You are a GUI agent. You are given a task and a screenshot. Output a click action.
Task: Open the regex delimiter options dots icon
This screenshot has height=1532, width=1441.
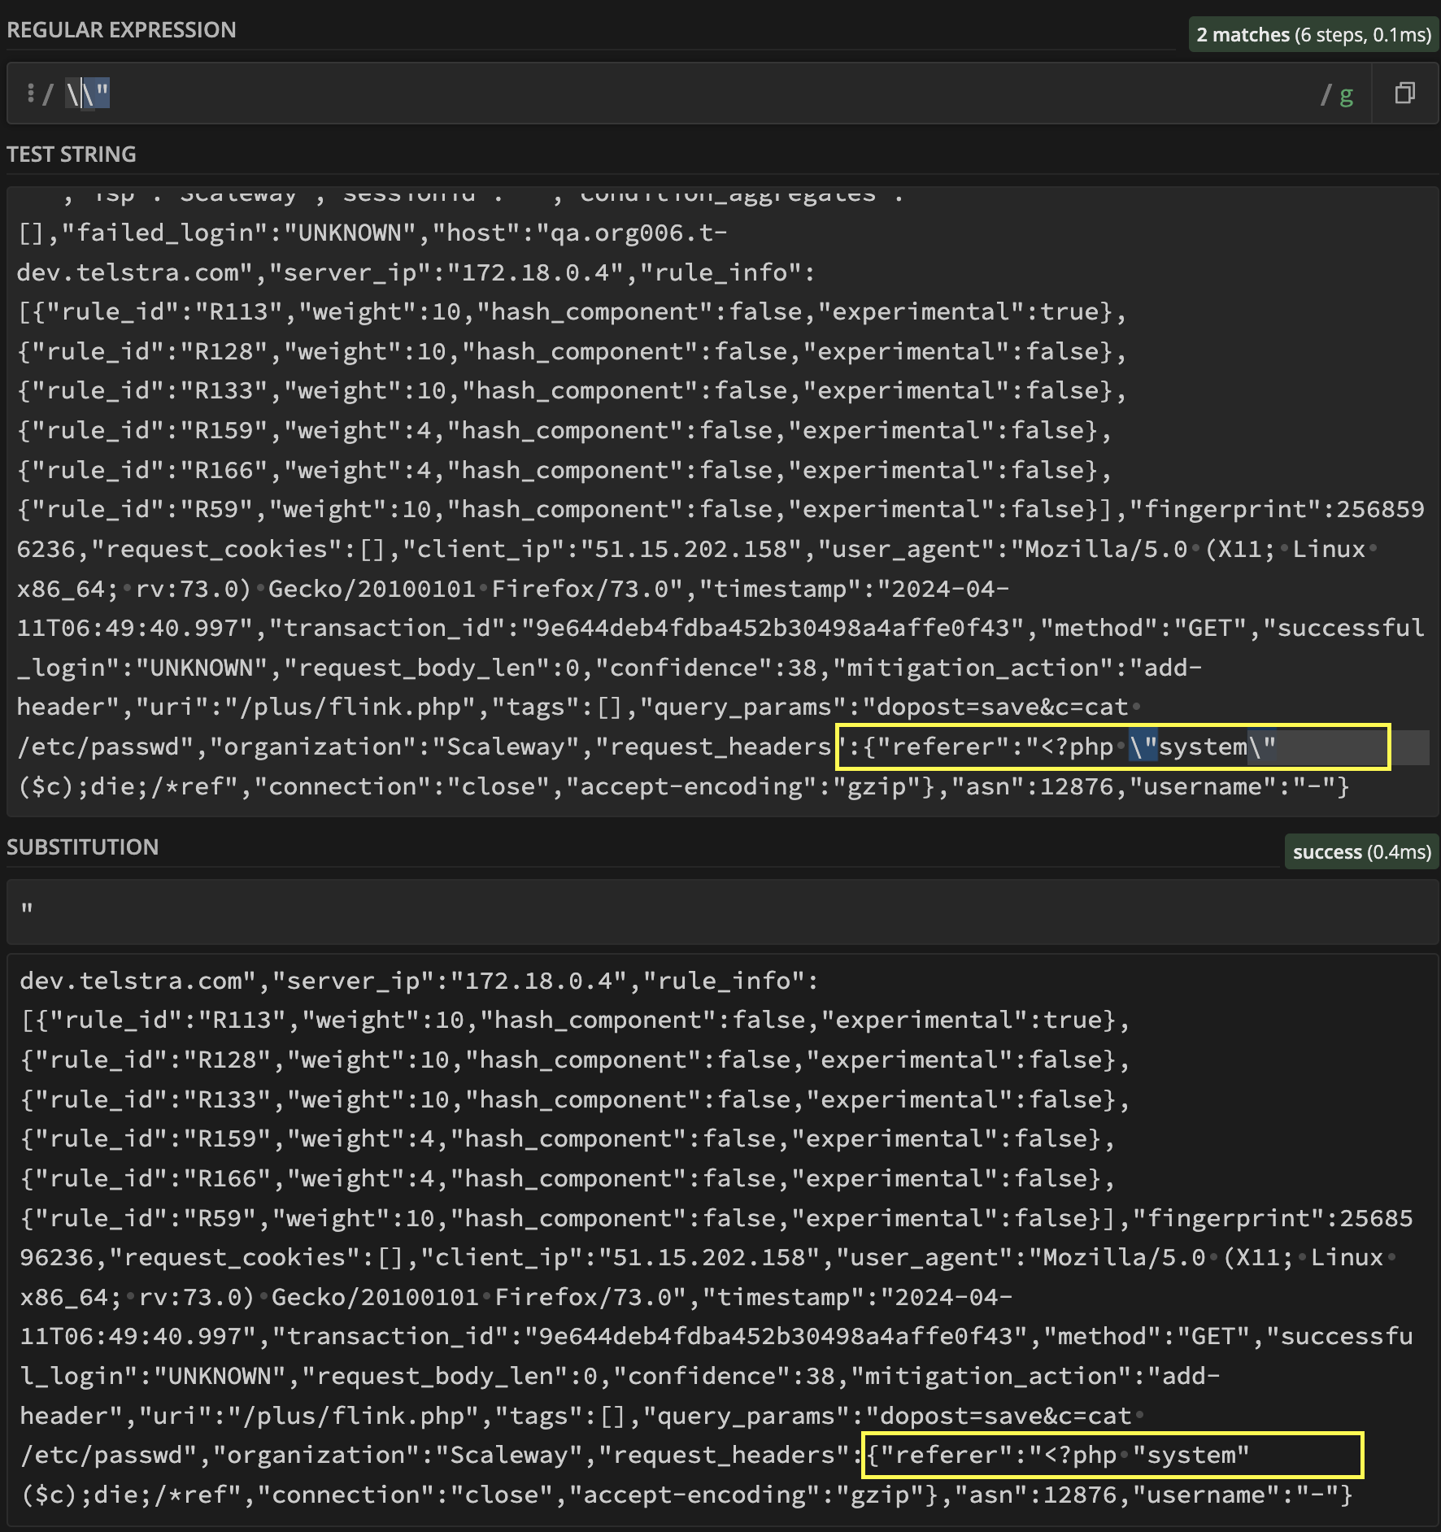click(30, 94)
